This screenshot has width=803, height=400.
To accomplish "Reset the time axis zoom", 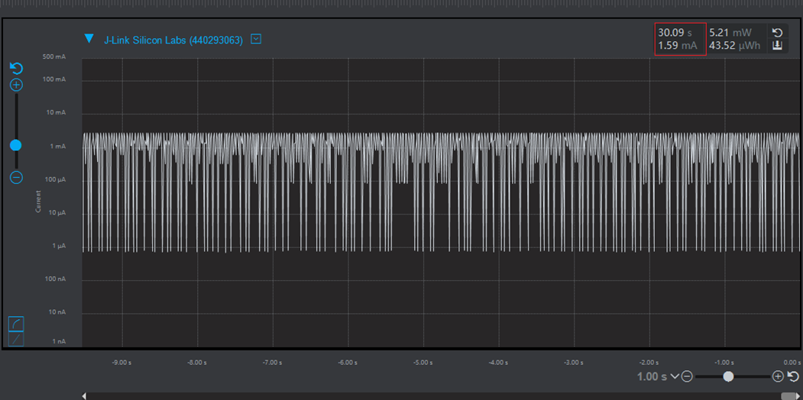I will [x=793, y=377].
